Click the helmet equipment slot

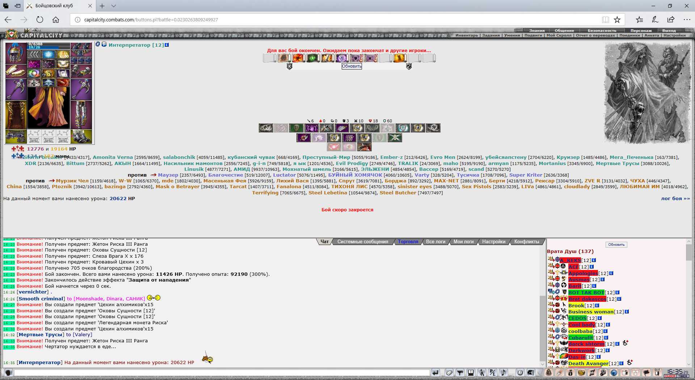click(x=16, y=53)
